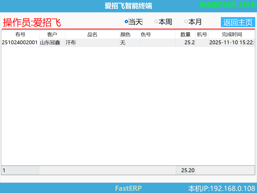Image resolution: width=257 pixels, height=193 pixels.
Task: Click the 品名 column header
Action: 92,34
